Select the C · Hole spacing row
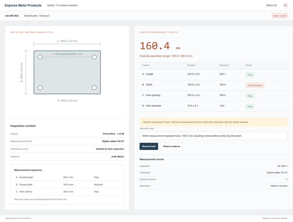Screen dimensions: 293x222 [x=213, y=96]
